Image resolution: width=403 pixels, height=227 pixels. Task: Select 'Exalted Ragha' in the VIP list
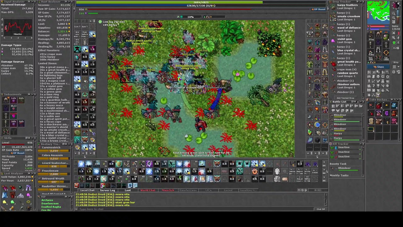(51, 207)
